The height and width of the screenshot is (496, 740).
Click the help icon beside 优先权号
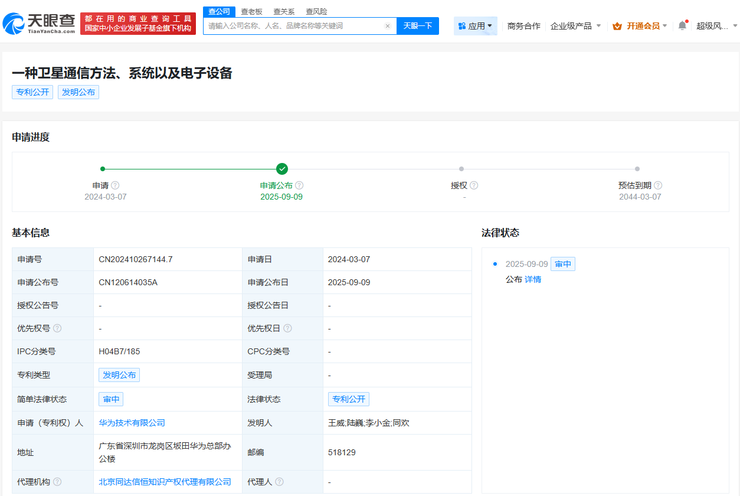(x=56, y=328)
